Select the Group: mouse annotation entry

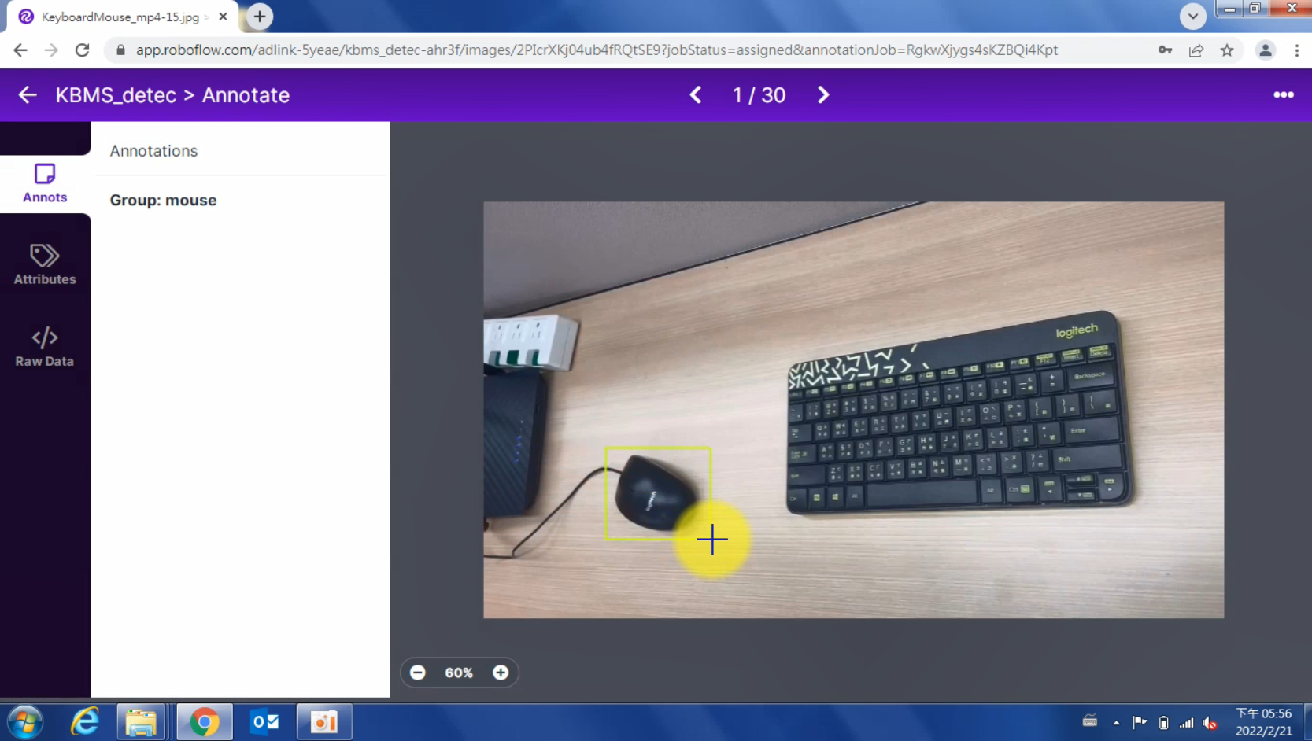(x=163, y=201)
